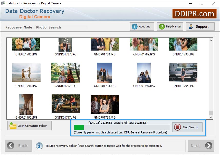The image size is (220, 155).
Task: Proceed with the Next button
Action: (201, 146)
